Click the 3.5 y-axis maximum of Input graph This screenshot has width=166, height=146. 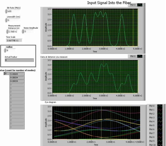[49, 9]
